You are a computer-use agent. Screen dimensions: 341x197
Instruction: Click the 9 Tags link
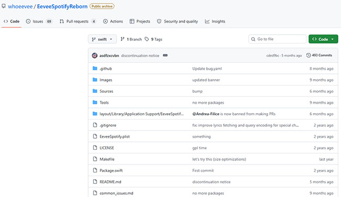154,39
